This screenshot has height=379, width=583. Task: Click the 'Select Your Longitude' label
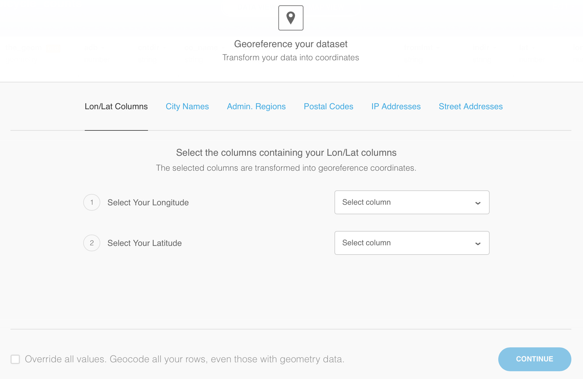tap(148, 203)
